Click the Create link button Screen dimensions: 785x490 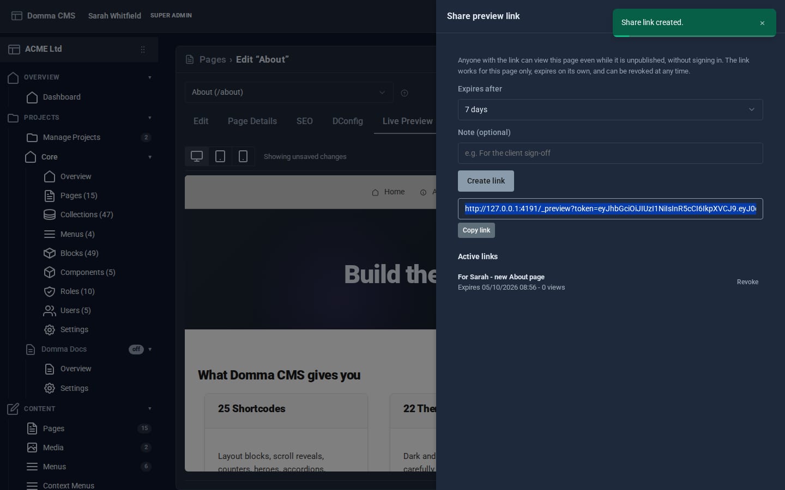coord(486,181)
